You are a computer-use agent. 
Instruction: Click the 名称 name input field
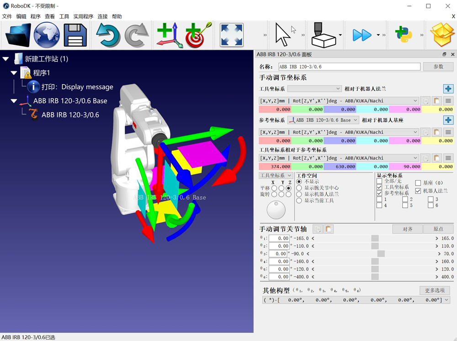coord(349,67)
